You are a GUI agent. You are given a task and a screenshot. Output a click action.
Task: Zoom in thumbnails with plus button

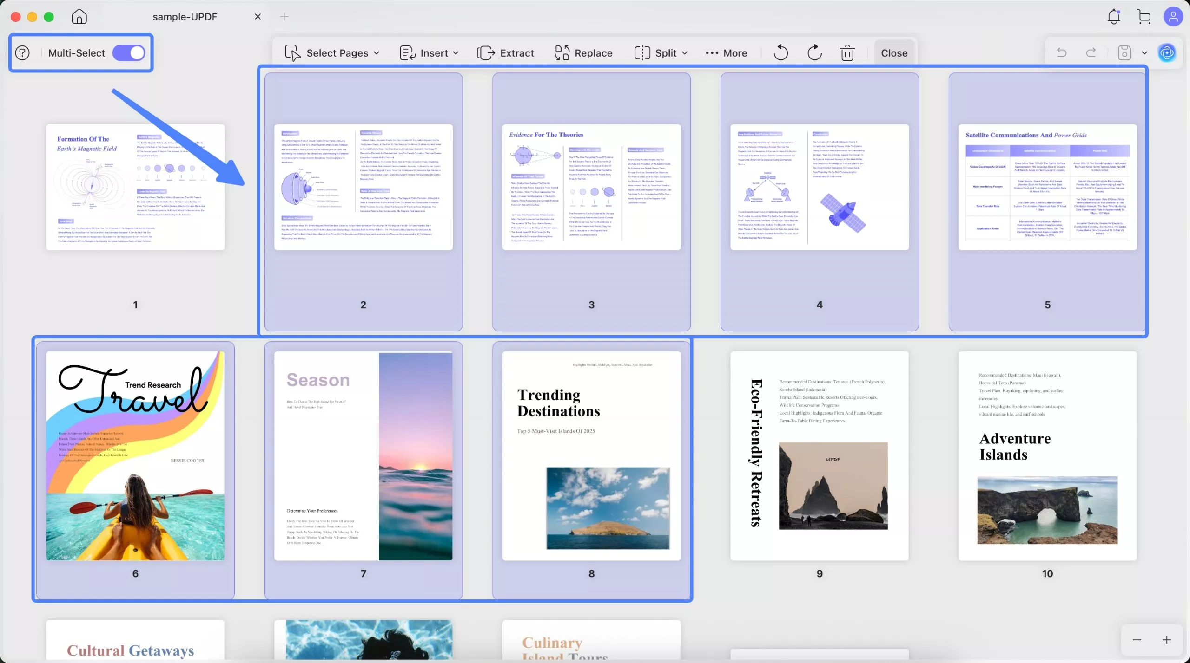pyautogui.click(x=1167, y=640)
